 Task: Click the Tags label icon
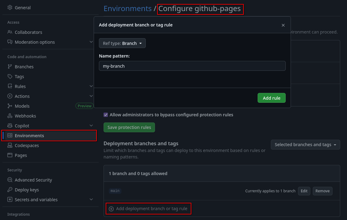coord(10,76)
